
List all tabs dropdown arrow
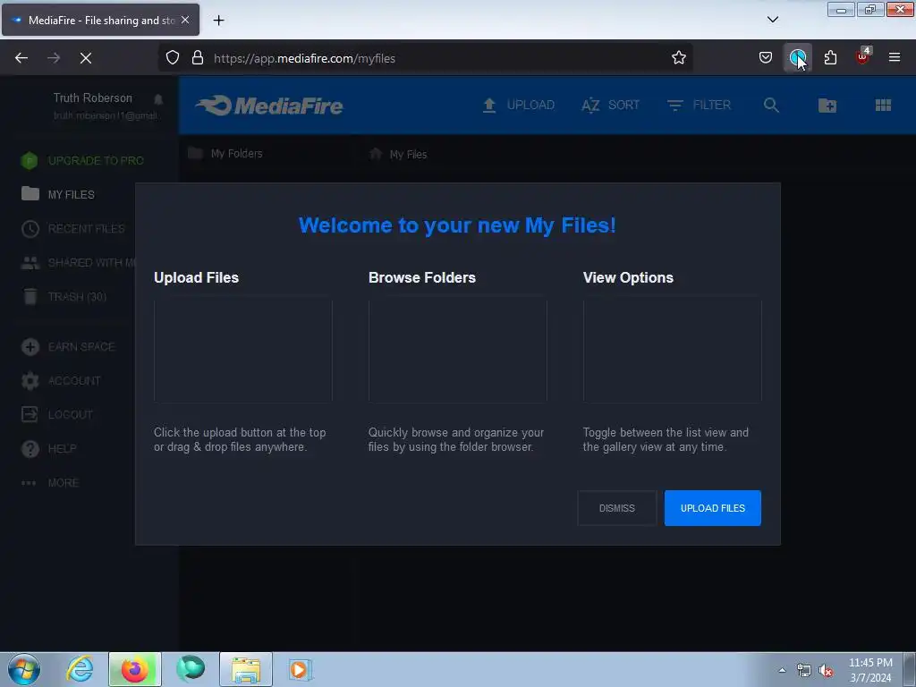coord(772,20)
